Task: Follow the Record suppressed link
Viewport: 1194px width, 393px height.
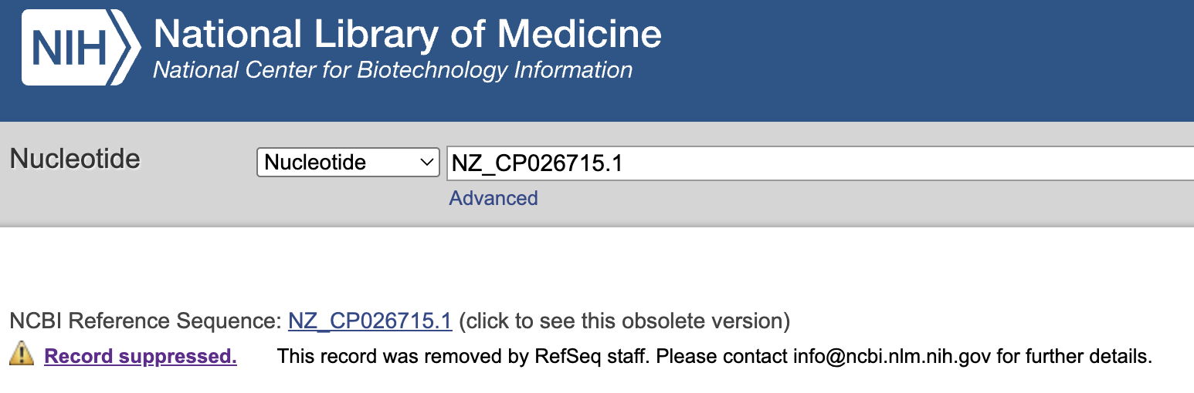Action: coord(141,356)
